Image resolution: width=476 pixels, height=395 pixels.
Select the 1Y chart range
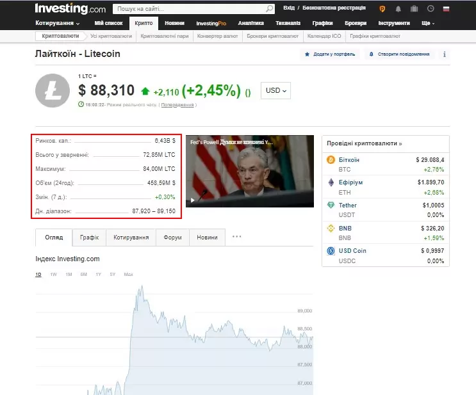99,274
